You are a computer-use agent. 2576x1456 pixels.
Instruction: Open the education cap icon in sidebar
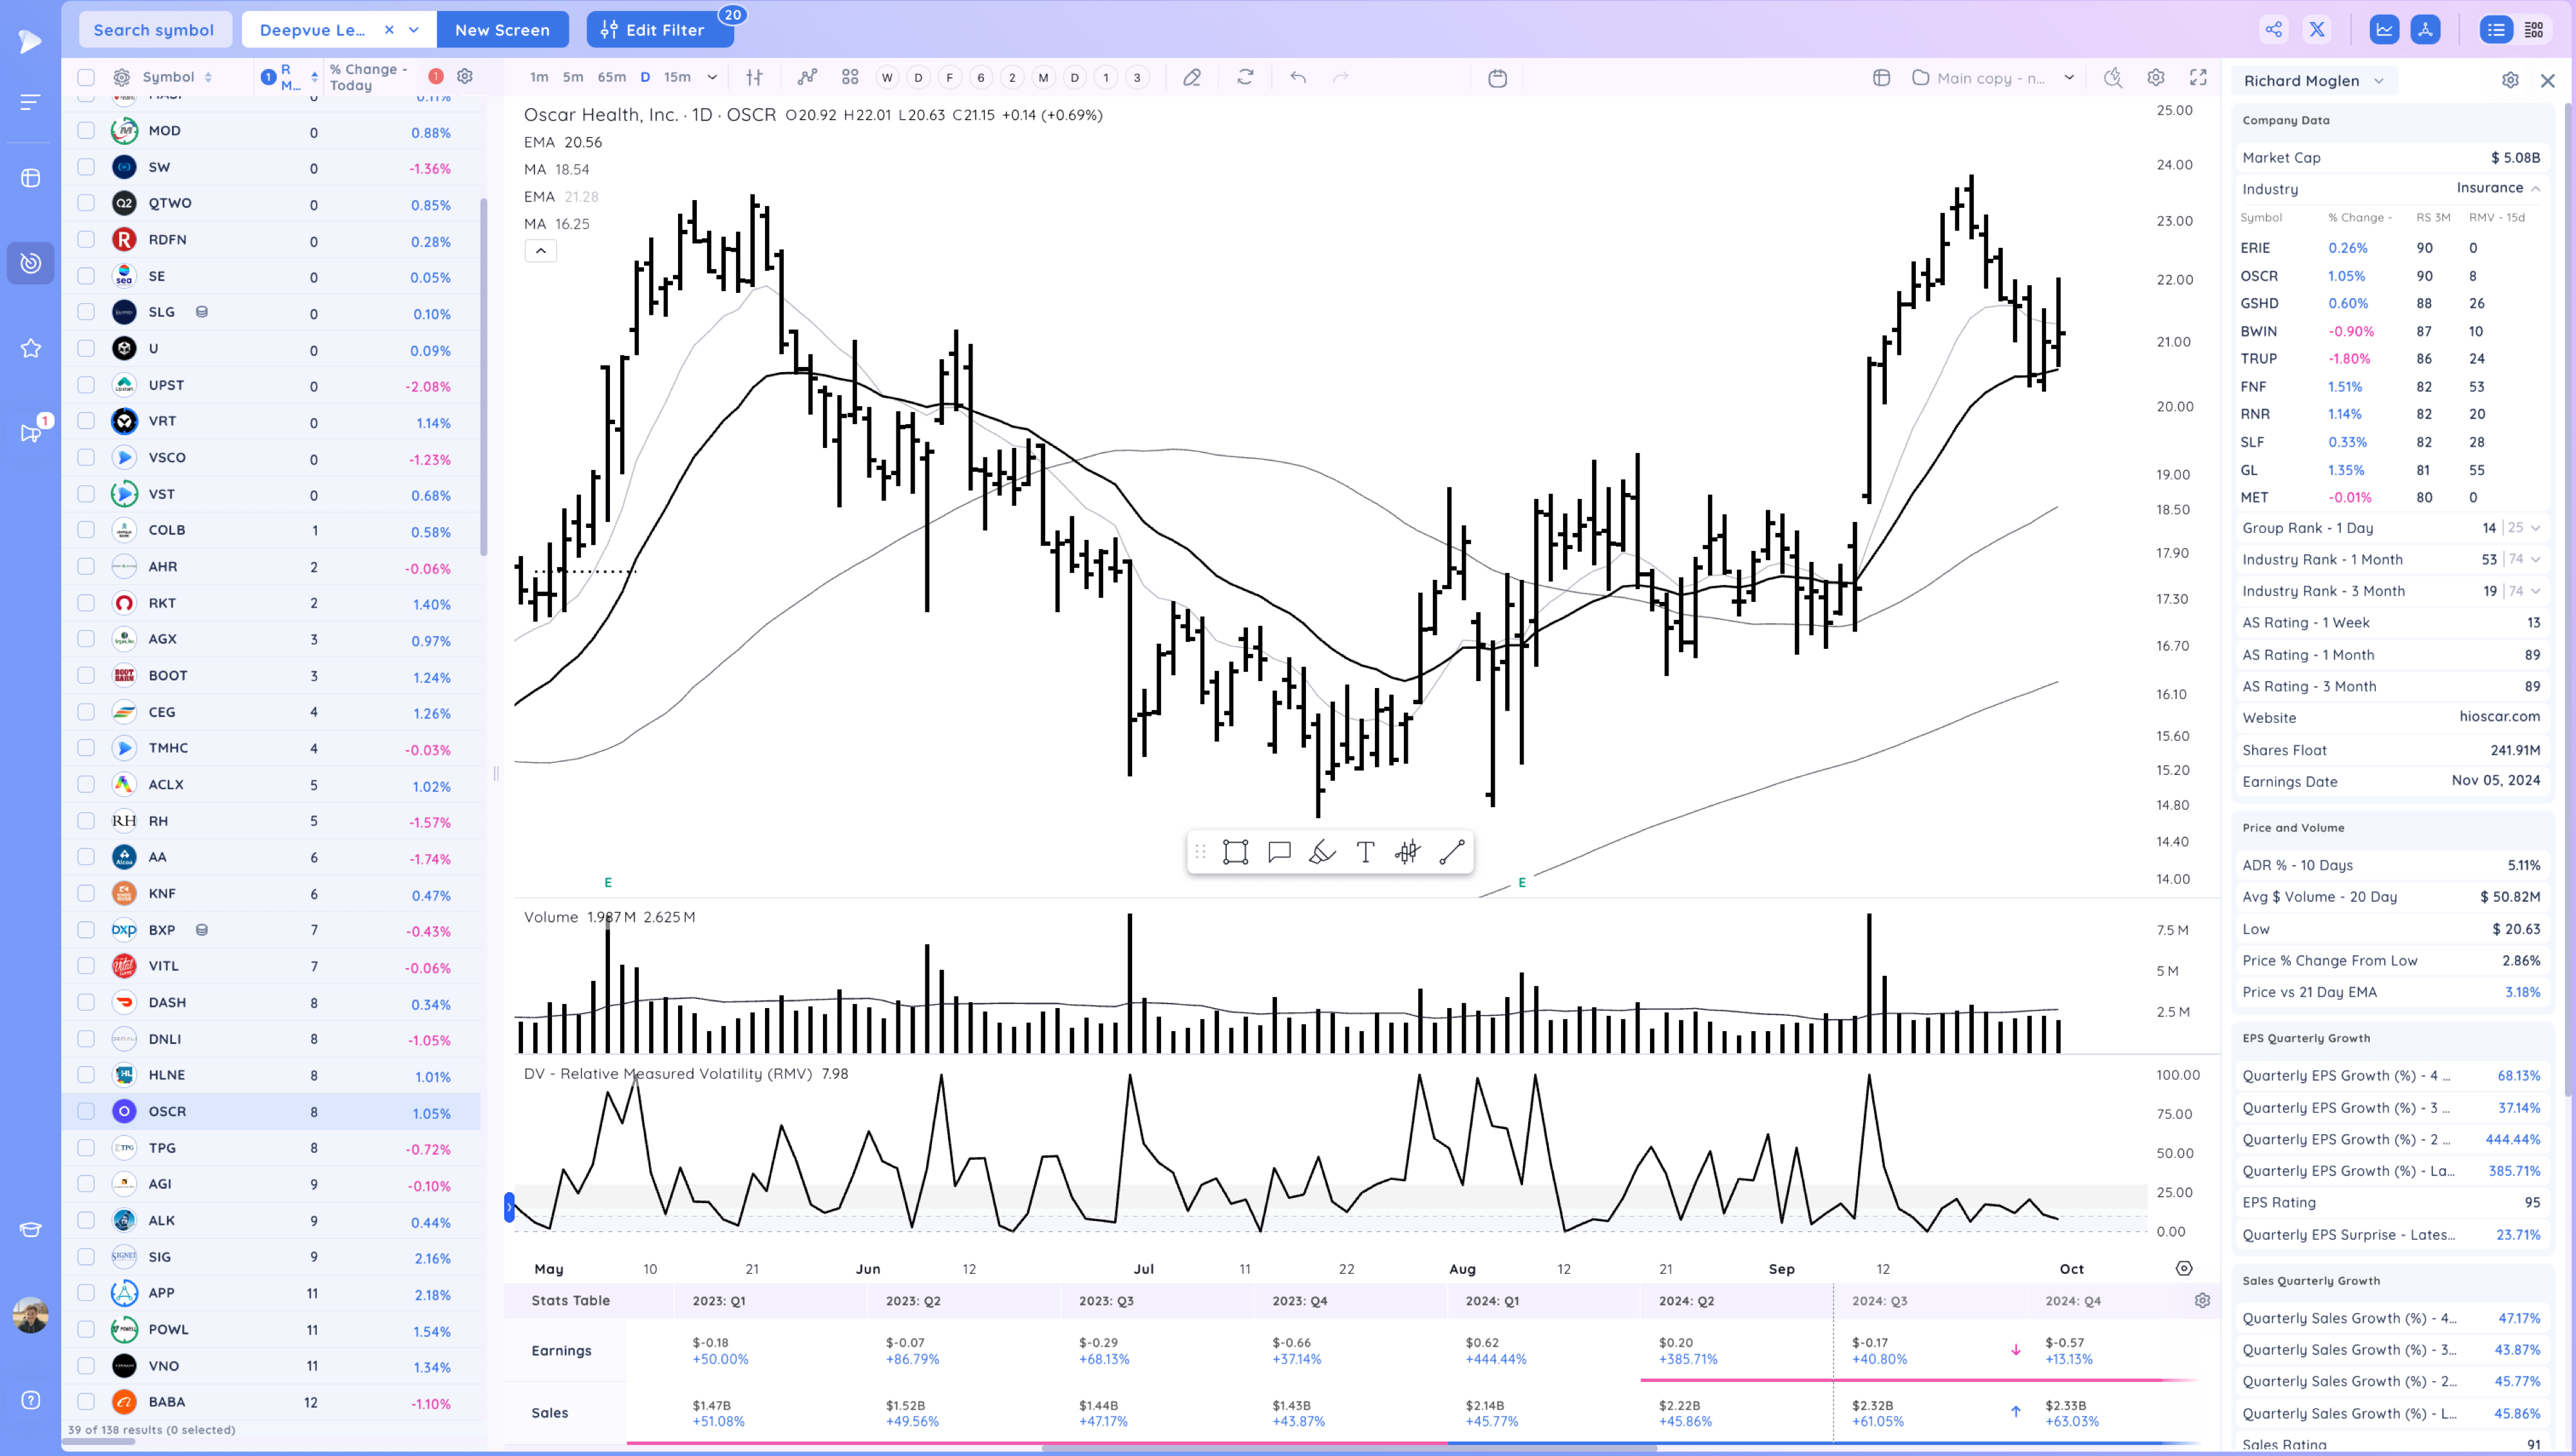click(31, 1230)
